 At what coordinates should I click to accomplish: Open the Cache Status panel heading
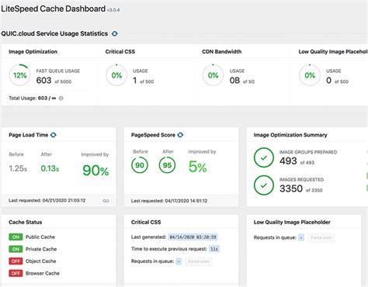pyautogui.click(x=26, y=222)
